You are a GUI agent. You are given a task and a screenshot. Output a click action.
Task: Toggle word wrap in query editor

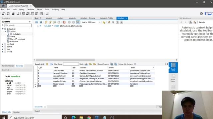121,22
